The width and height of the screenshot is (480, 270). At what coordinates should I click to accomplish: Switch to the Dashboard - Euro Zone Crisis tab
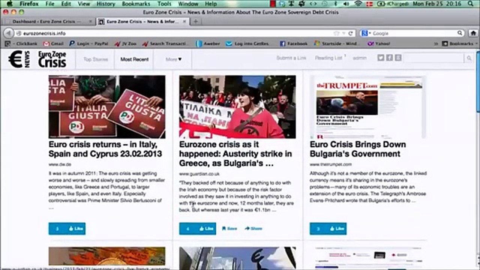49,22
